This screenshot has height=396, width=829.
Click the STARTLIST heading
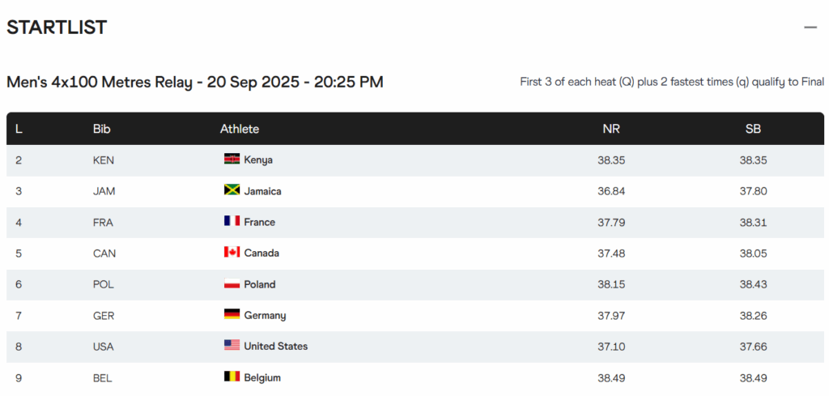(57, 28)
